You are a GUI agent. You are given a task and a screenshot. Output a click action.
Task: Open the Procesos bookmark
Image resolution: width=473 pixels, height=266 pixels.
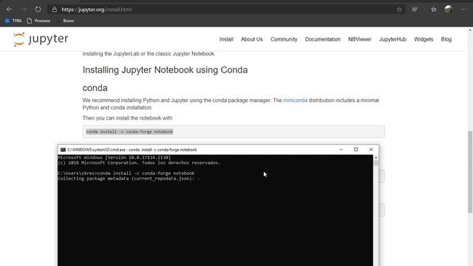(x=38, y=21)
